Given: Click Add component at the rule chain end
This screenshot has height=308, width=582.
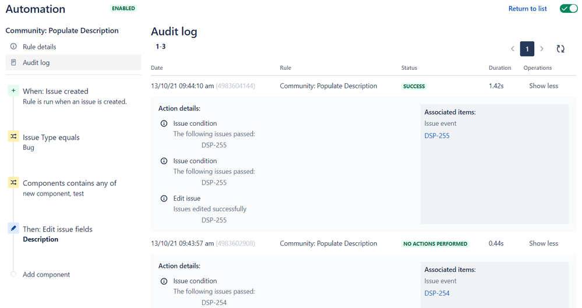Looking at the screenshot, I should 46,274.
